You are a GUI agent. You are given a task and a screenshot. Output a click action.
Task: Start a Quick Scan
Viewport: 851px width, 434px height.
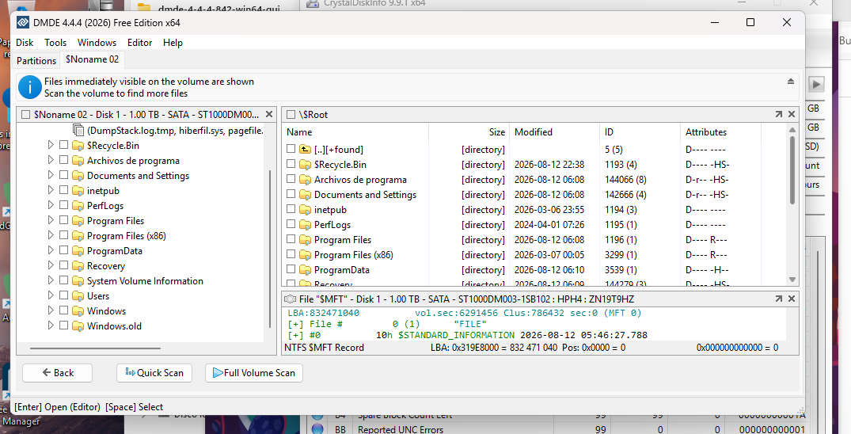coord(154,372)
